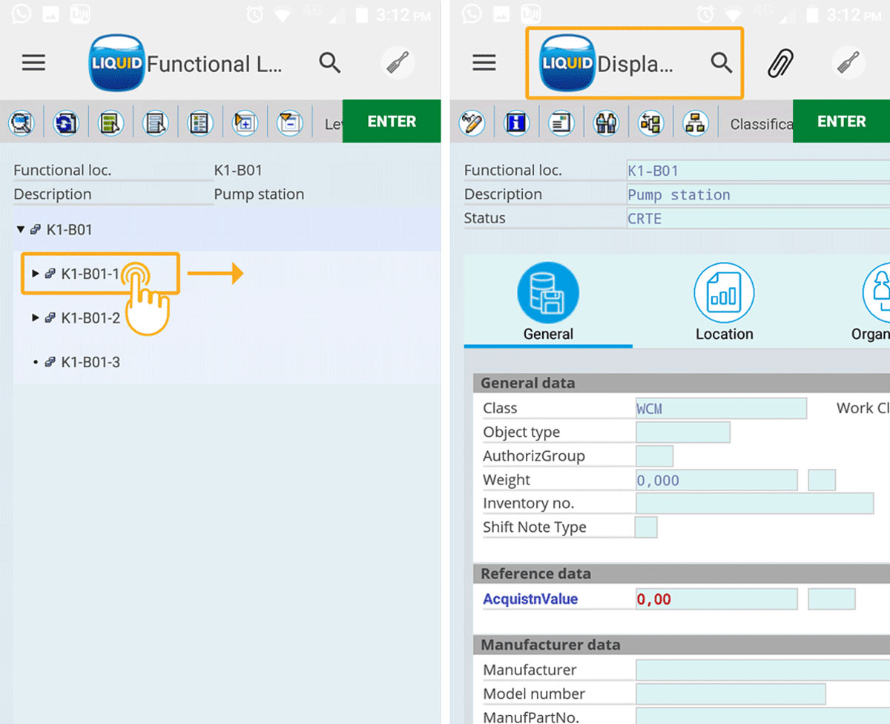
Task: Click the expand-all plus icon in left toolbar
Action: pos(245,123)
